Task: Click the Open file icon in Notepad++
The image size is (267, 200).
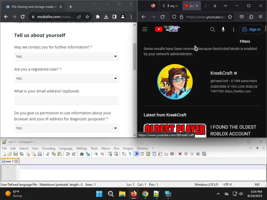Action: click(x=10, y=154)
